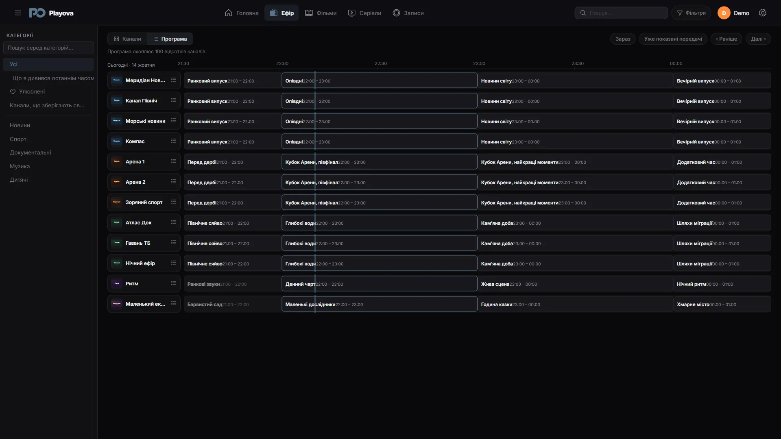This screenshot has width=781, height=439.
Task: Open the Фільми tab
Action: click(321, 13)
